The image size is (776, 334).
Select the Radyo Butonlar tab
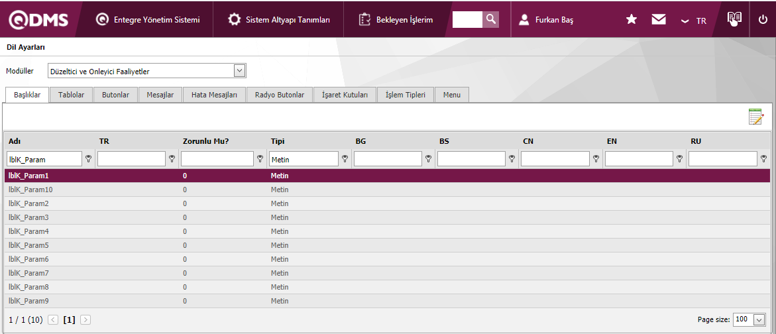[x=280, y=95]
